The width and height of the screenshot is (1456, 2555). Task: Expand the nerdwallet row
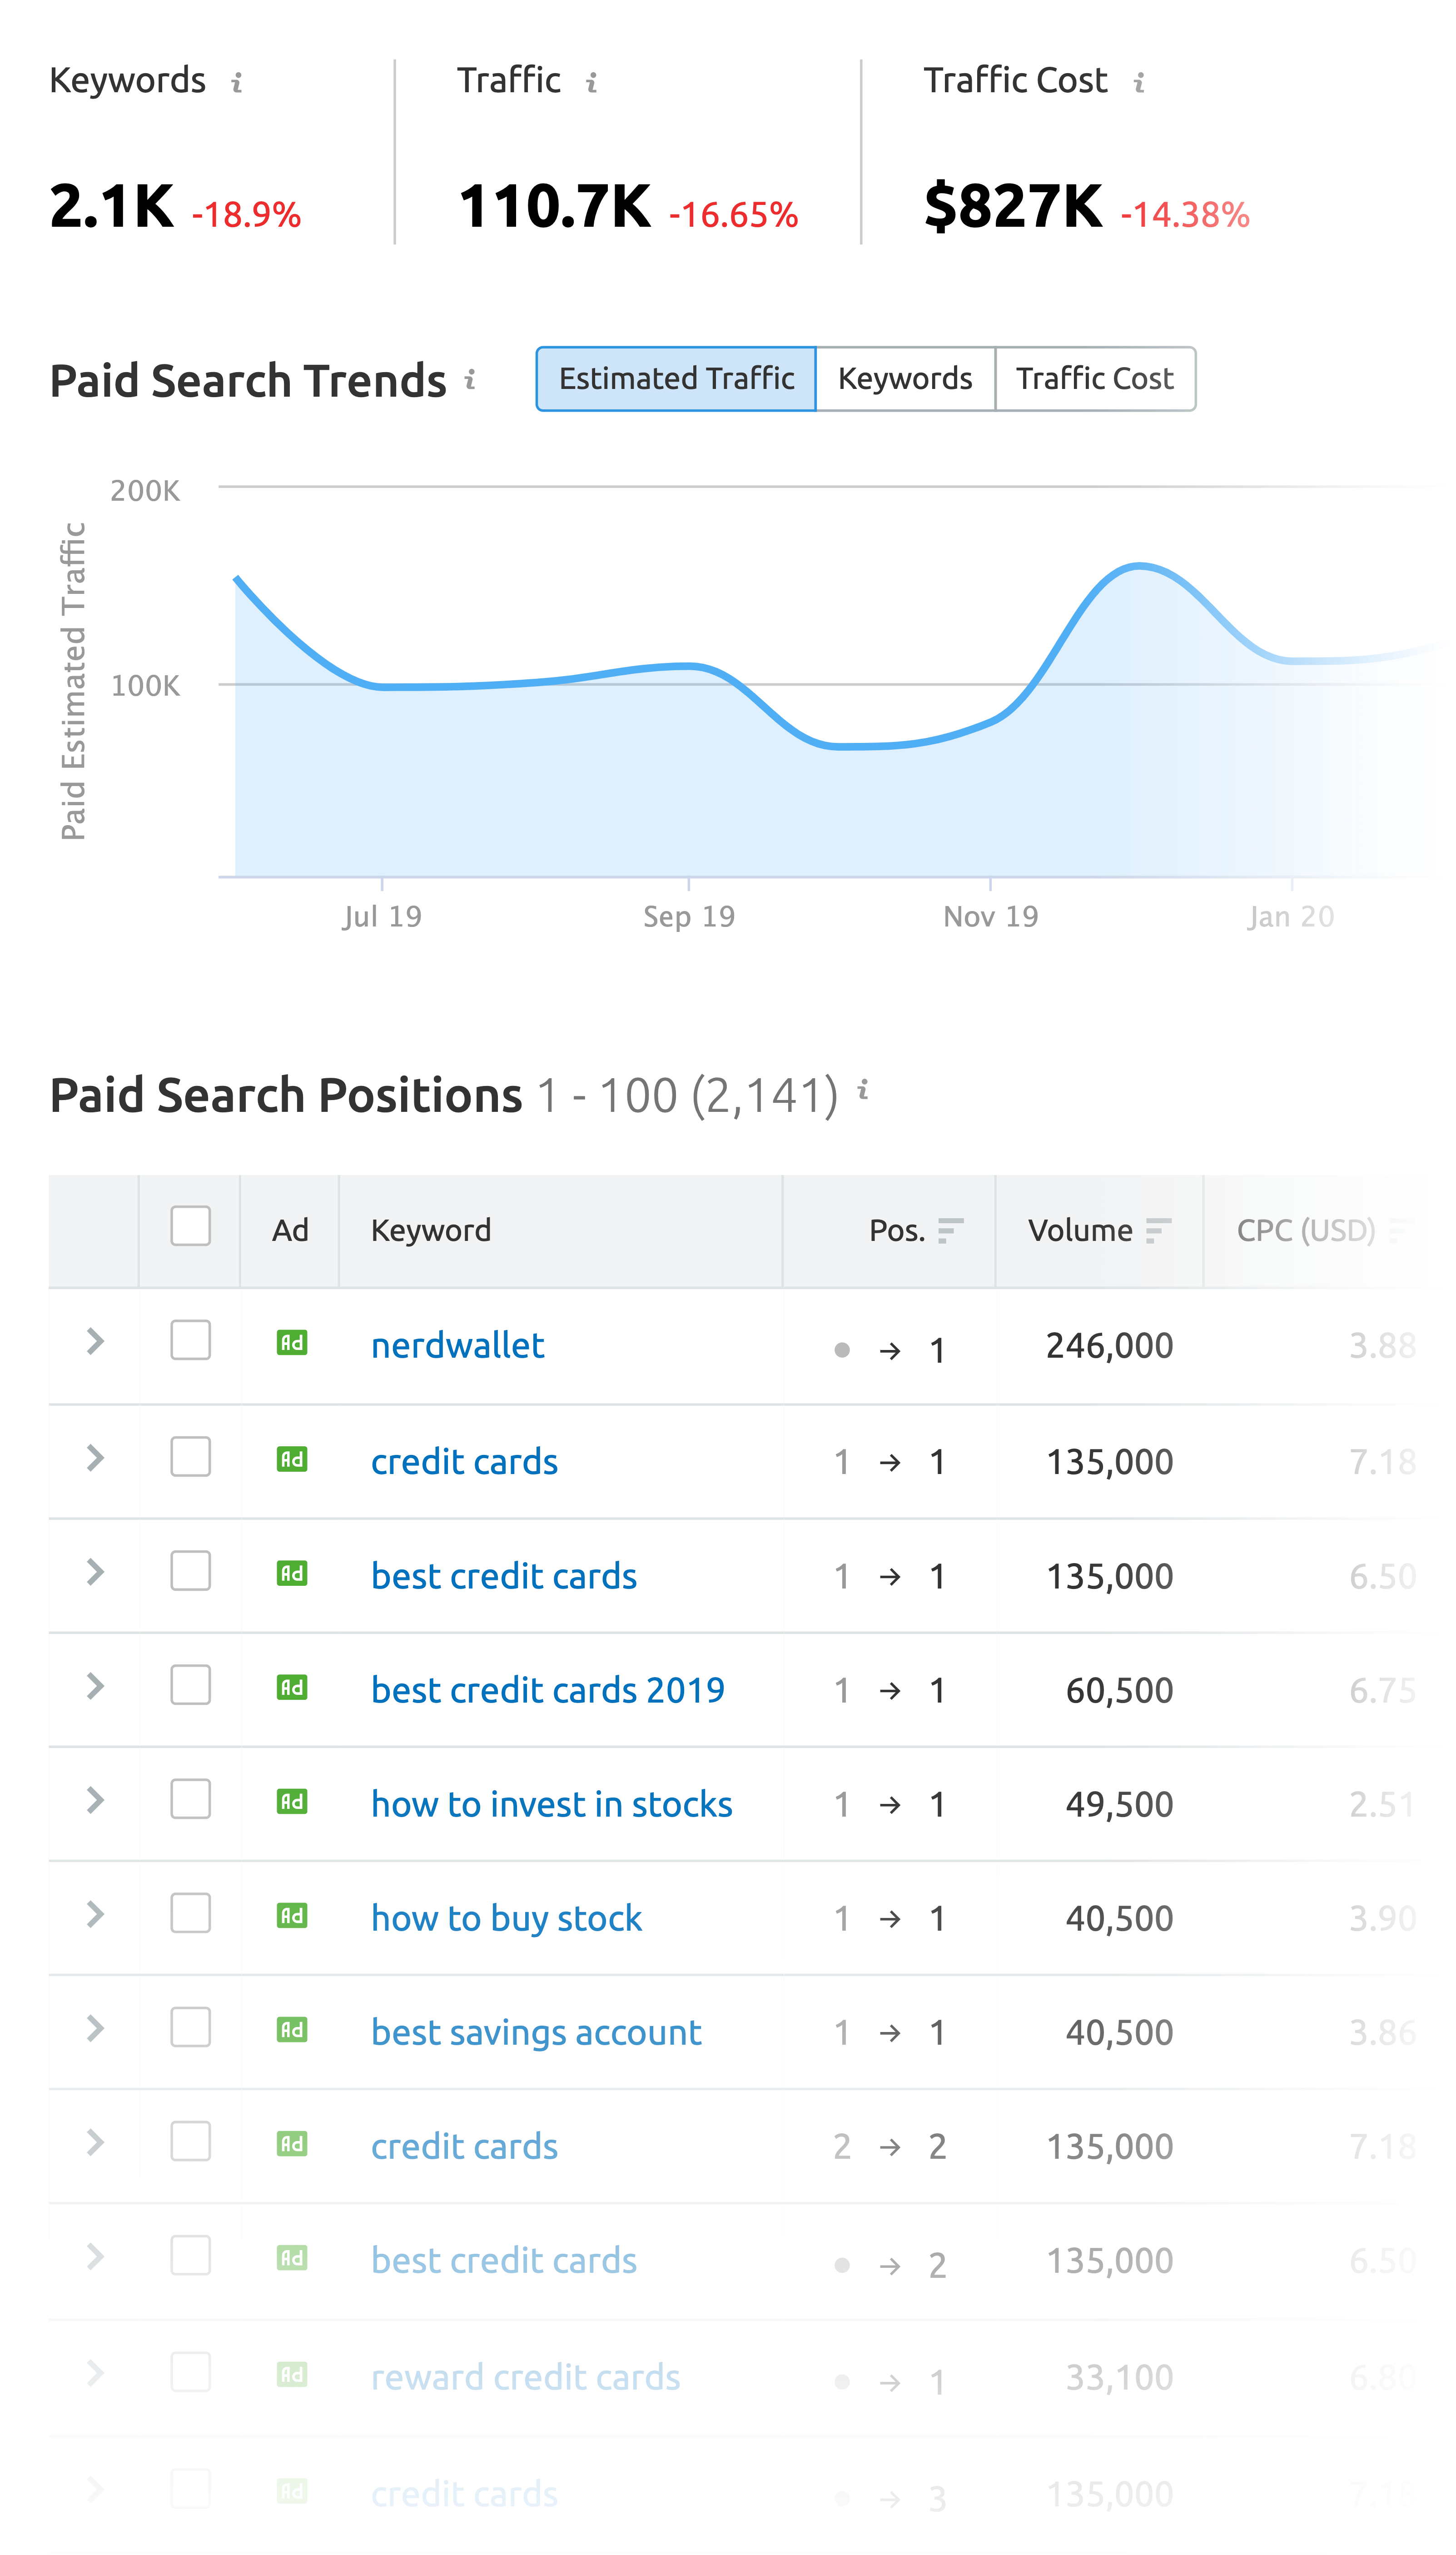click(x=95, y=1341)
